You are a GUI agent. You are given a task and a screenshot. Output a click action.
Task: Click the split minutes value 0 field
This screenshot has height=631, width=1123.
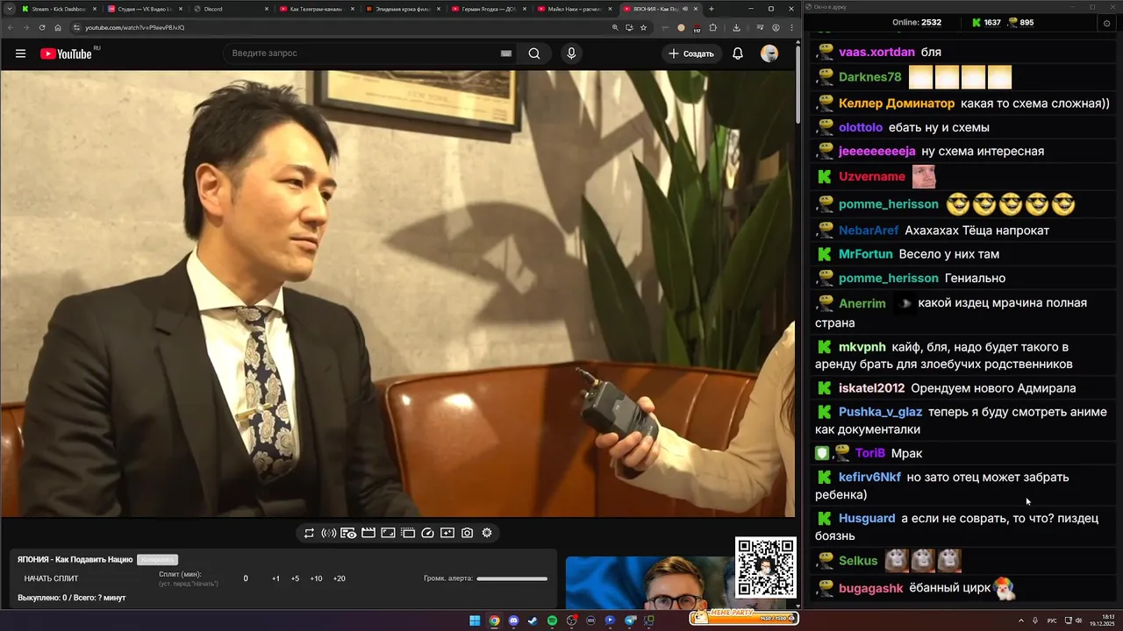coord(246,578)
